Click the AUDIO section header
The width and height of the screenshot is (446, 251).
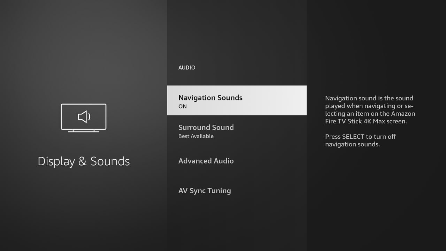click(187, 68)
